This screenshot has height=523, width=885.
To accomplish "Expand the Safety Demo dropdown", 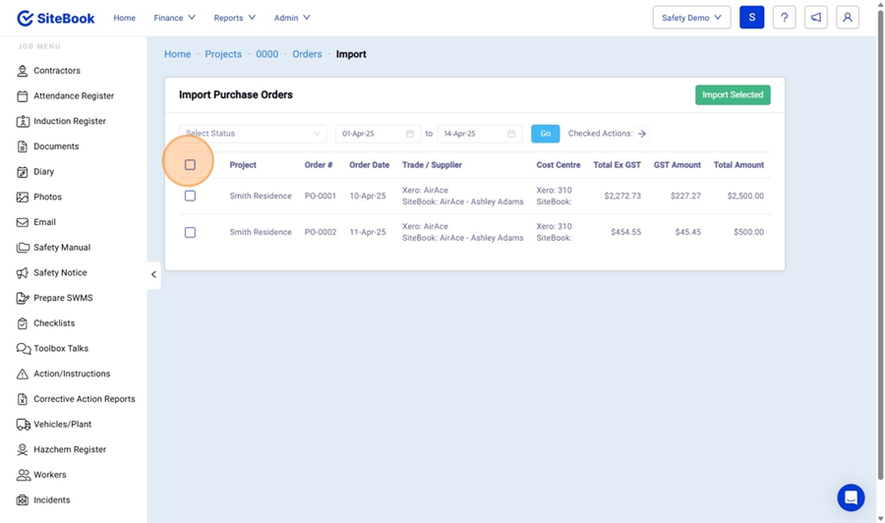I will coord(691,18).
